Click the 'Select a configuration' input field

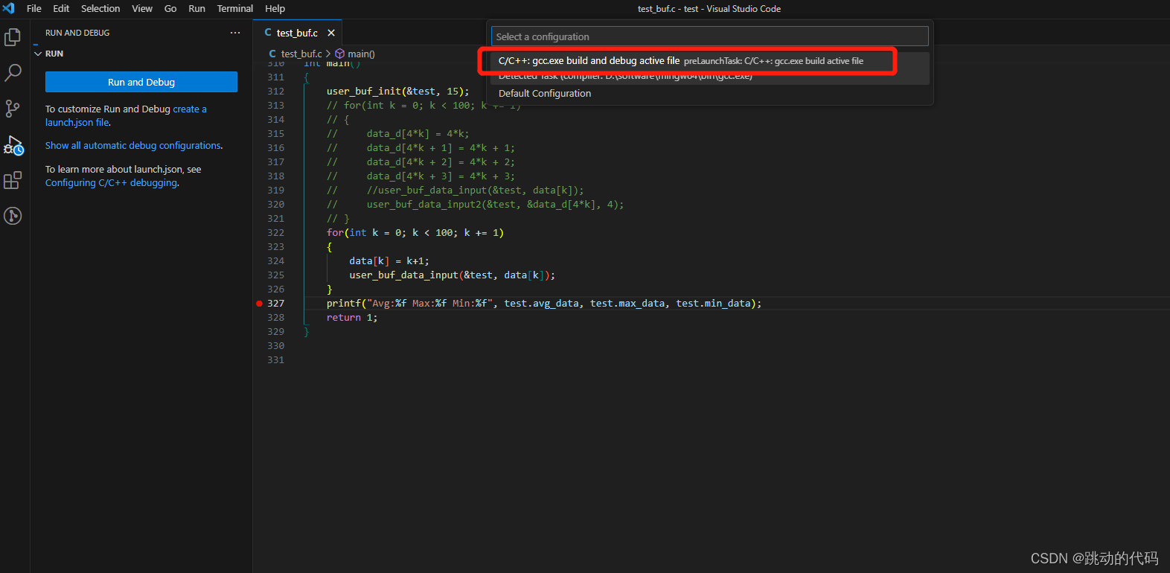[x=709, y=36]
